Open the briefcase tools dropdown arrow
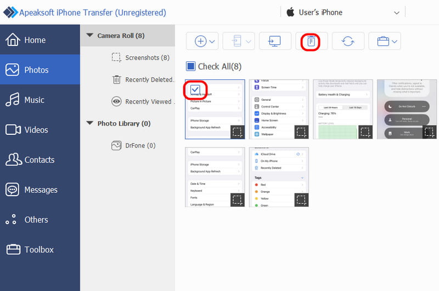 coord(395,42)
